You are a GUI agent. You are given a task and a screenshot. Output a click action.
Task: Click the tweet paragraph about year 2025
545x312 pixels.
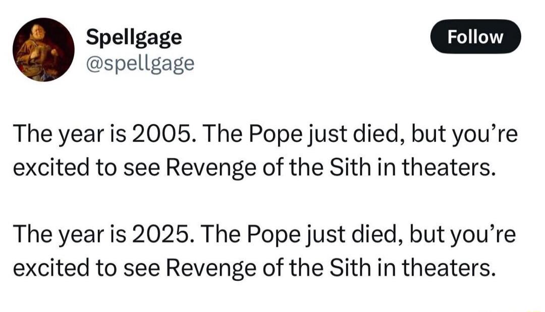point(264,252)
